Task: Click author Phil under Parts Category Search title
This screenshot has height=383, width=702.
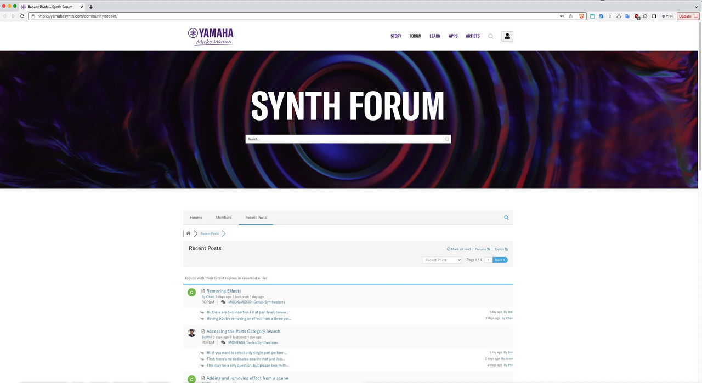Action: [209, 338]
